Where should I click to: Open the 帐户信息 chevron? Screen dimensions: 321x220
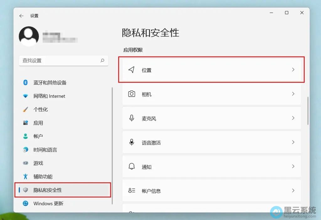tap(293, 190)
